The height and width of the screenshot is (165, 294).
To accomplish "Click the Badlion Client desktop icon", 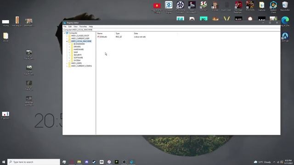I will (273, 7).
